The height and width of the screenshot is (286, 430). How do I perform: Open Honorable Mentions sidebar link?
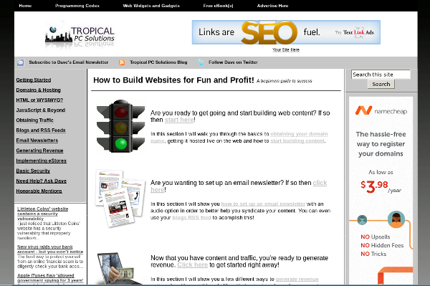tap(39, 191)
